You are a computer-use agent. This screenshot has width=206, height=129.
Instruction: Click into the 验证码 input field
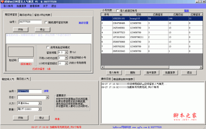(x=26, y=60)
